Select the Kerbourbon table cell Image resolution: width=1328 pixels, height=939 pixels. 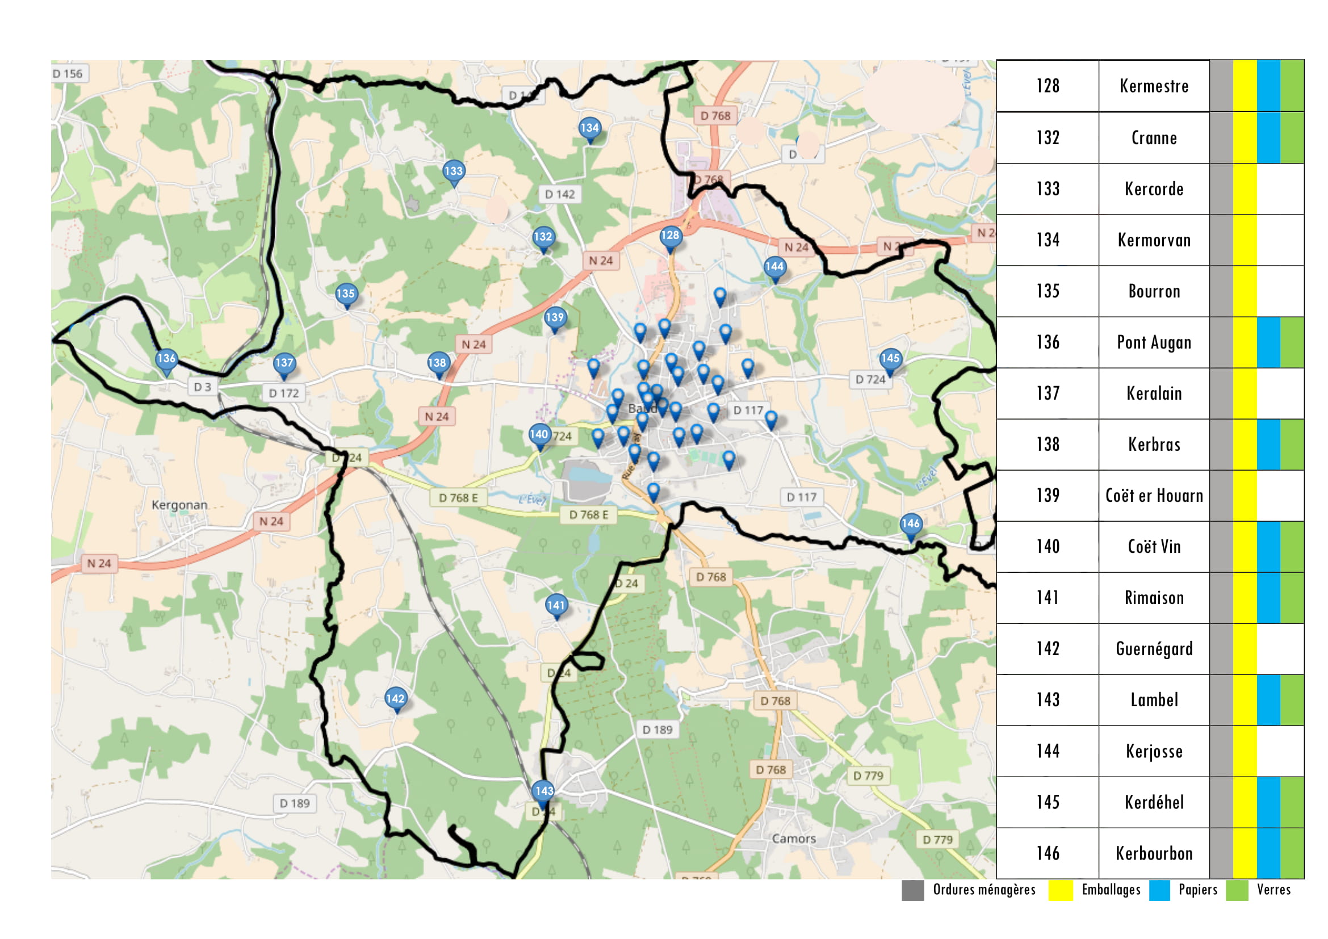pyautogui.click(x=1154, y=854)
